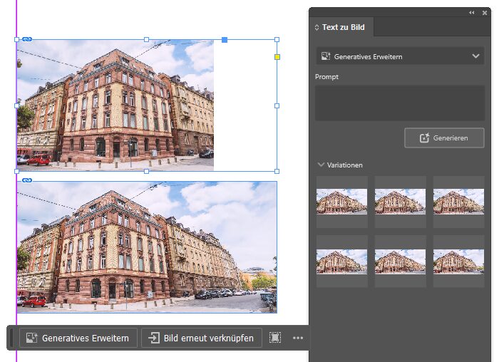Click Generatives Erweitern in the task bar
This screenshot has height=362, width=499.
(x=78, y=338)
